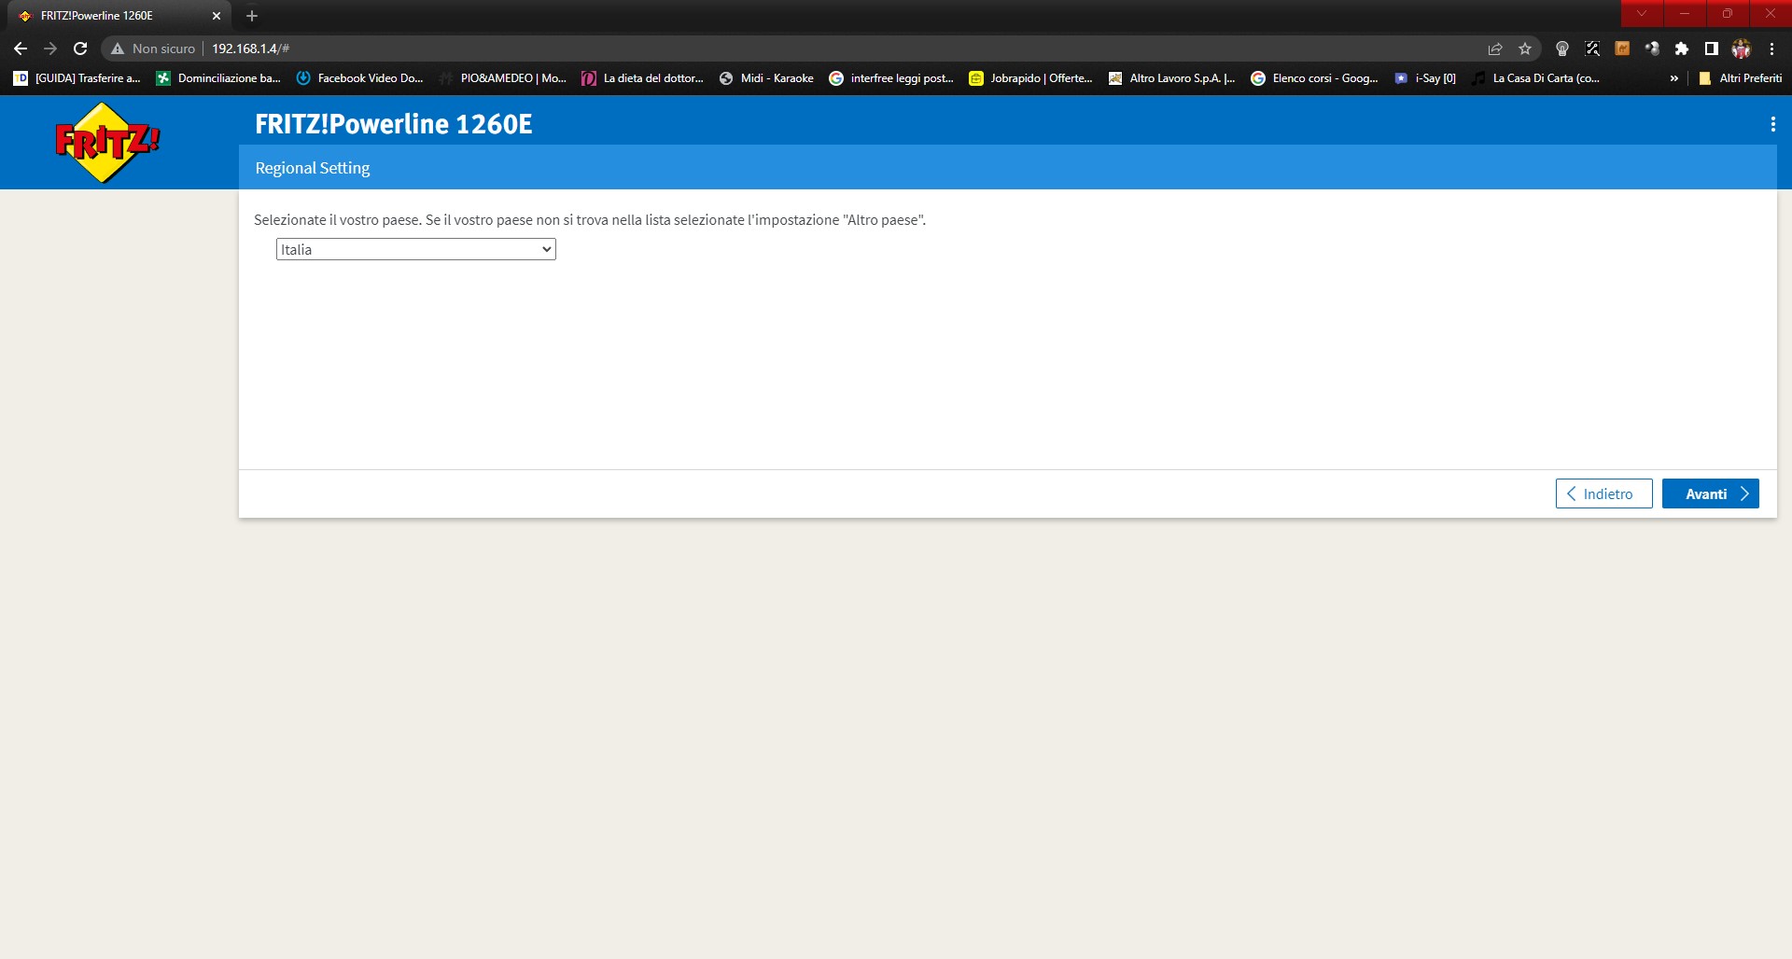Click the orange extension icon in toolbar
This screenshot has height=959, width=1792.
click(x=1622, y=49)
